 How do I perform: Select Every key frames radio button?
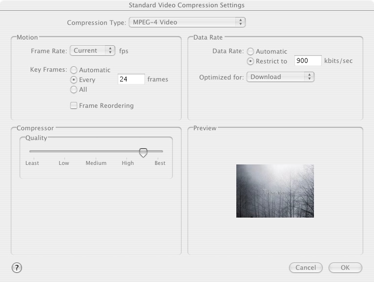[x=74, y=80]
